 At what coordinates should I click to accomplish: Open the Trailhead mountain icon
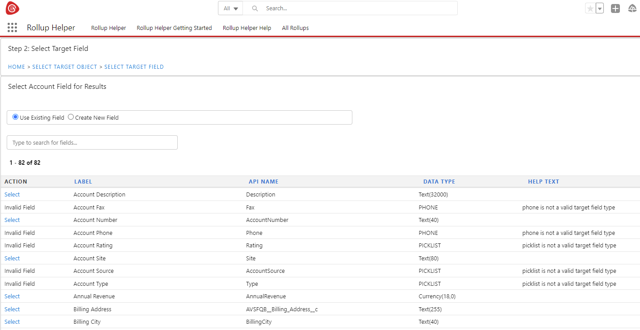(632, 8)
